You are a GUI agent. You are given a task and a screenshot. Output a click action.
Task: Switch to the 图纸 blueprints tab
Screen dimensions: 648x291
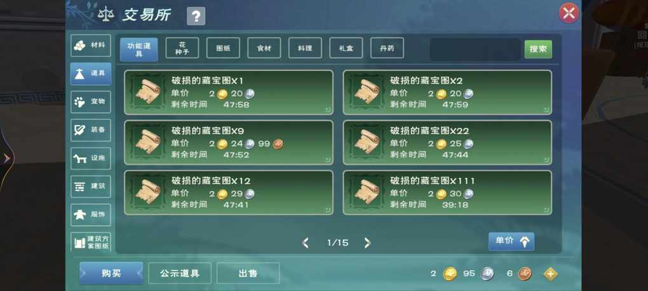click(x=223, y=48)
